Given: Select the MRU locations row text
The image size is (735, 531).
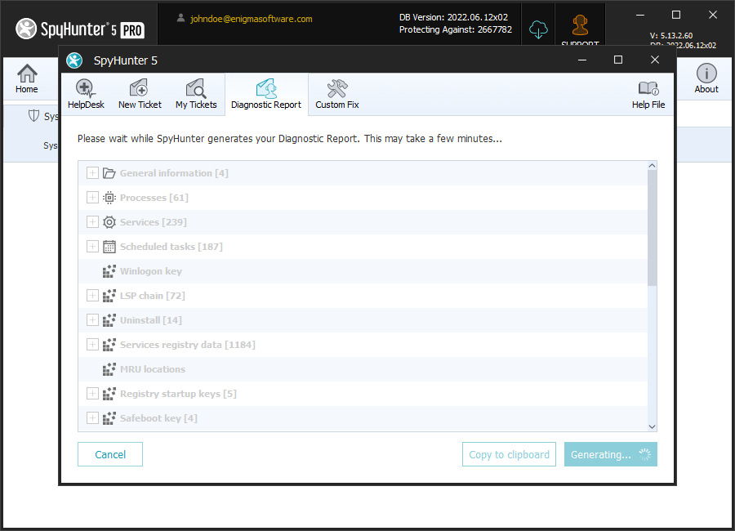Looking at the screenshot, I should pos(153,369).
